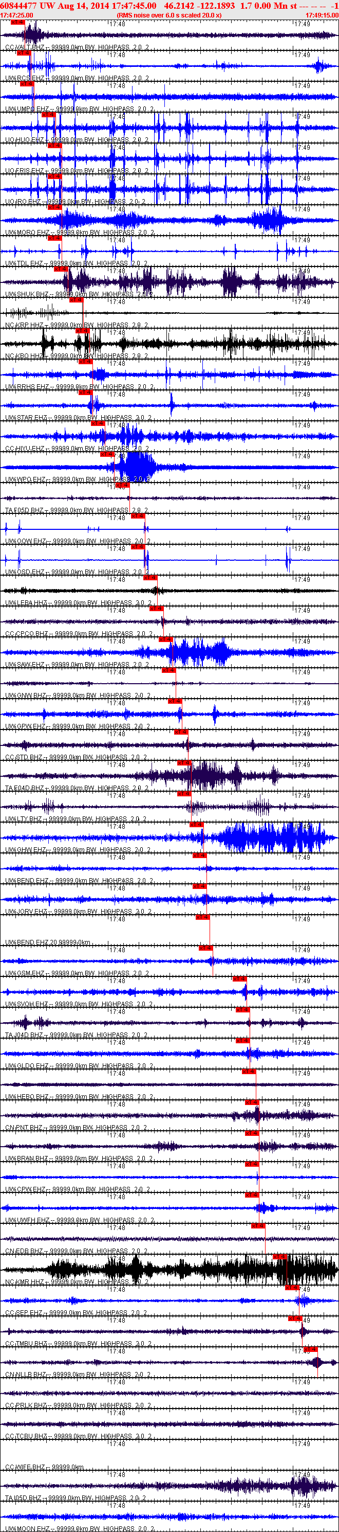Image resolution: width=339 pixels, height=1532 pixels.
Task: Click the NC.KRP.HHZ station label
Action: tap(77, 325)
